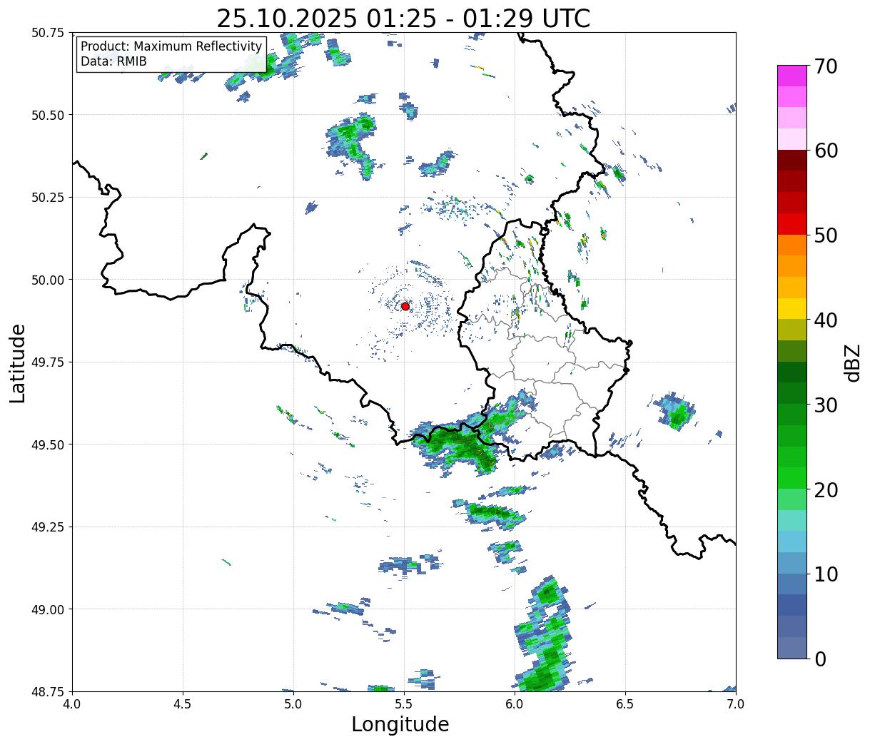Click the "Product: Maximum Reflectivity" legend line

click(x=171, y=46)
